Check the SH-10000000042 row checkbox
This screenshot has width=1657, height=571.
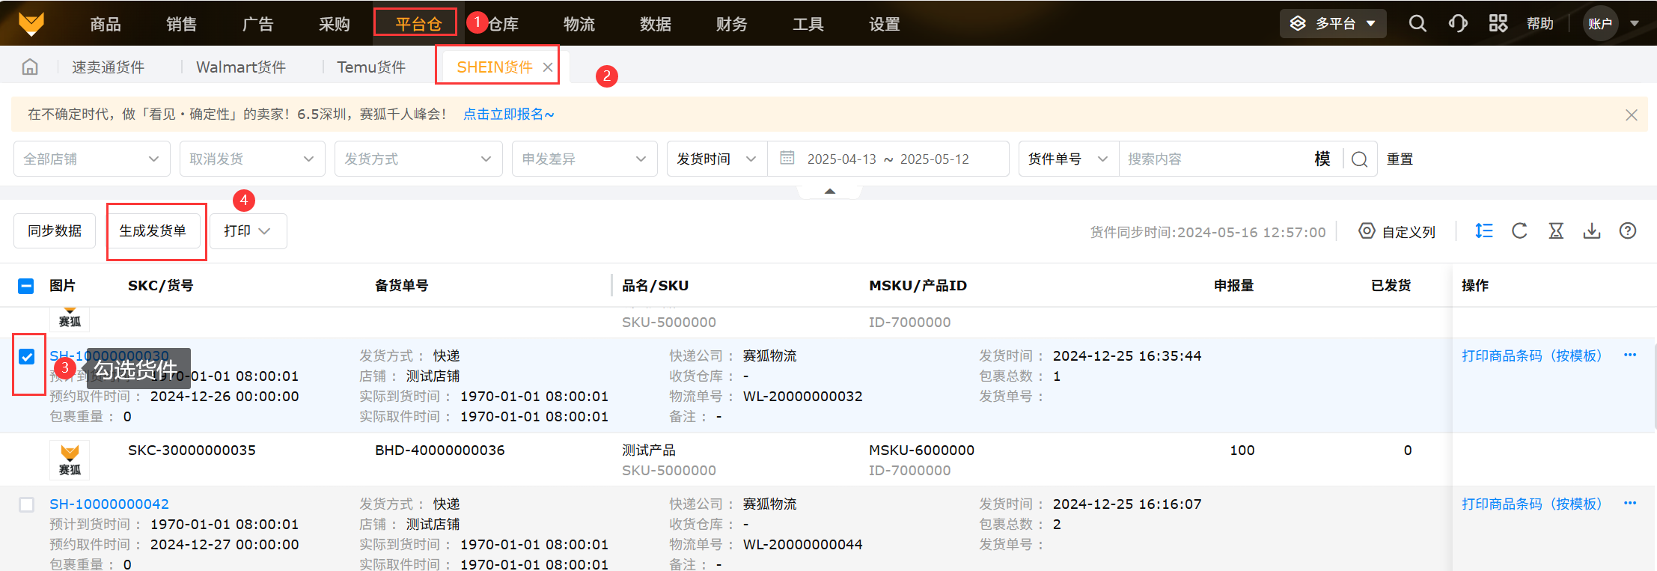pyautogui.click(x=27, y=504)
